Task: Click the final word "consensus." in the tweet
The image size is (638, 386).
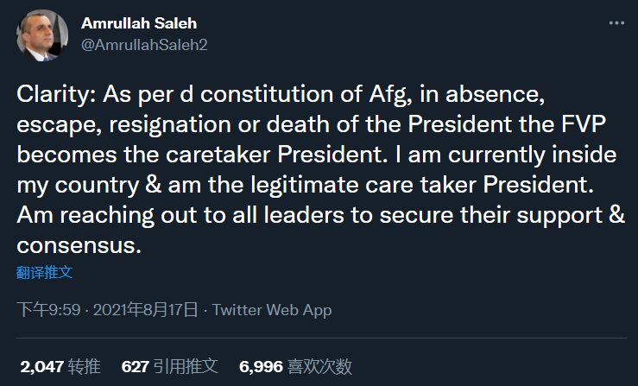Action: point(79,245)
